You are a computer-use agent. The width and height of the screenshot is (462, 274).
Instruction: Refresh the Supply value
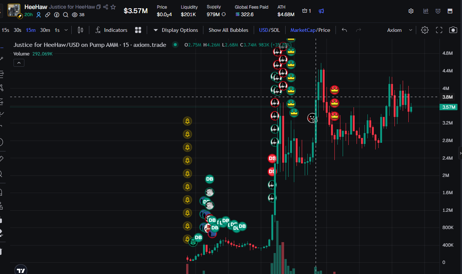224,14
